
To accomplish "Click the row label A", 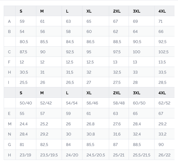I will pyautogui.click(x=10, y=21).
